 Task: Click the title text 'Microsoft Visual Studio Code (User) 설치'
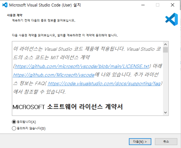[45, 5]
